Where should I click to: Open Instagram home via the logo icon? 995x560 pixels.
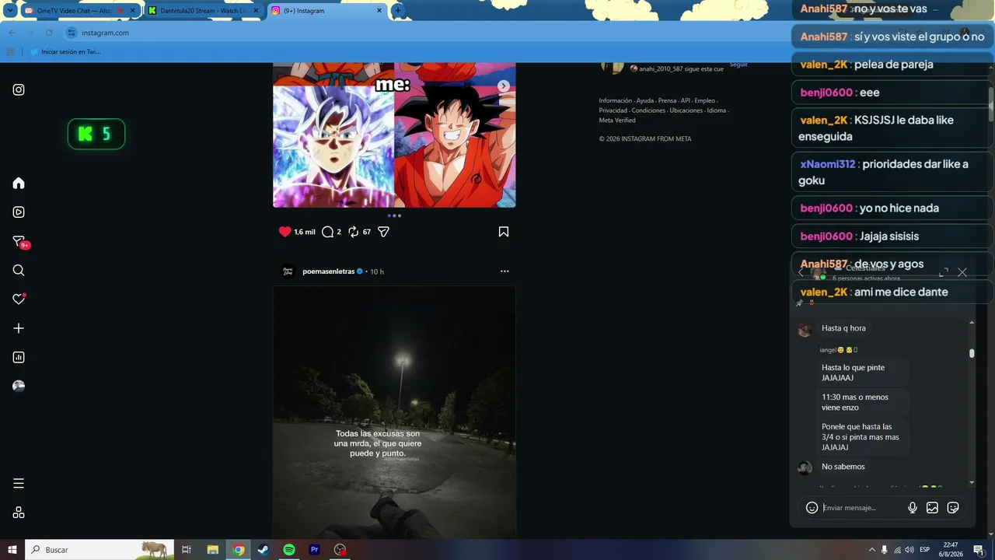pyautogui.click(x=19, y=89)
